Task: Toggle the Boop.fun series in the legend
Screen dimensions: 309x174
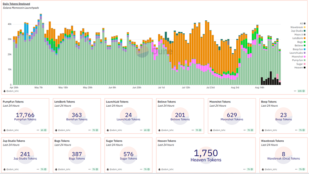Action: coord(299,49)
